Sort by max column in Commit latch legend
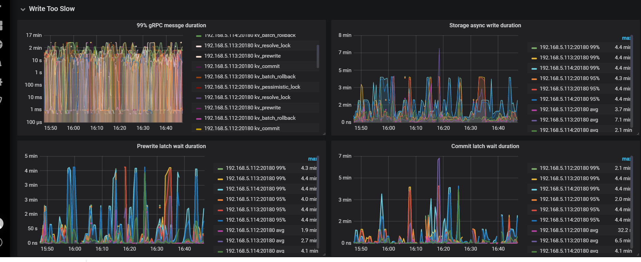Image resolution: width=641 pixels, height=262 pixels. (626, 159)
